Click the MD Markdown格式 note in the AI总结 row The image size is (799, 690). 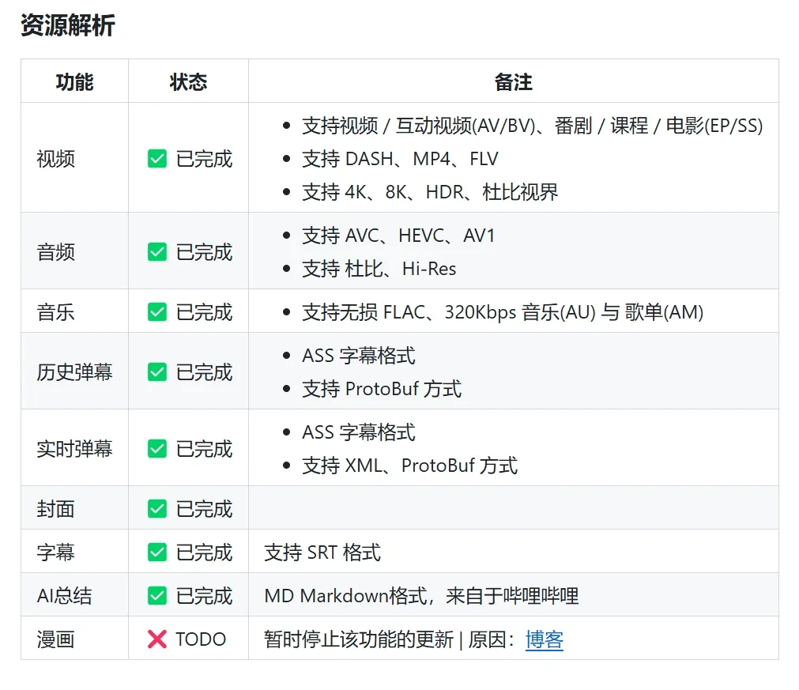click(421, 596)
